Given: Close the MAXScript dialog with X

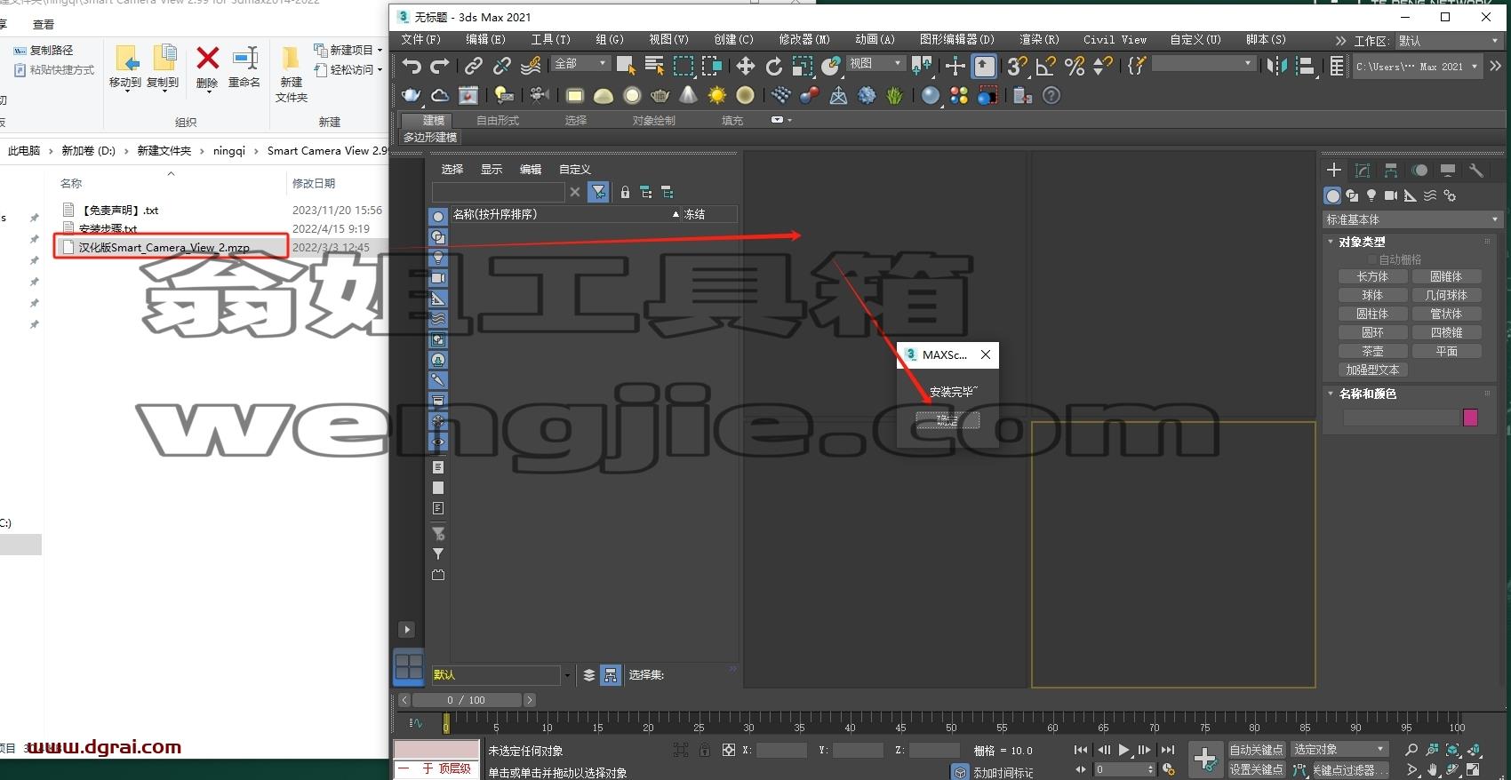Looking at the screenshot, I should (986, 354).
